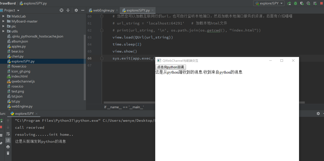
Task: Print the console output
Action: coord(8,146)
